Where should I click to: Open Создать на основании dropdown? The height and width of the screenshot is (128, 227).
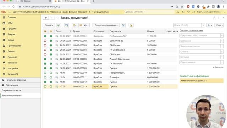106,25
